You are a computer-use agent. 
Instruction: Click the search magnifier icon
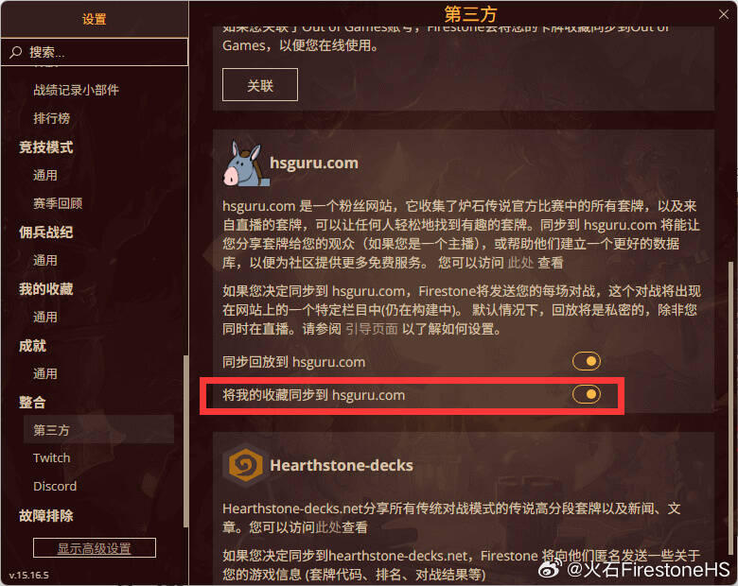pyautogui.click(x=15, y=52)
